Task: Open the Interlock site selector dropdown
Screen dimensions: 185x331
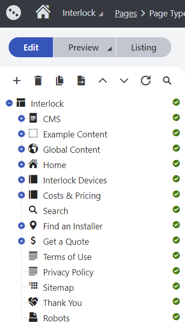Action: click(x=83, y=13)
